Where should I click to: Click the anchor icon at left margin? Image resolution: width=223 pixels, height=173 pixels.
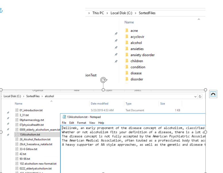pyautogui.click(x=1, y=11)
